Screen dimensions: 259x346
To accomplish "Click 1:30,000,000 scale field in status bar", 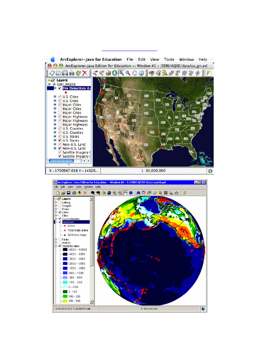I will click(x=153, y=171).
